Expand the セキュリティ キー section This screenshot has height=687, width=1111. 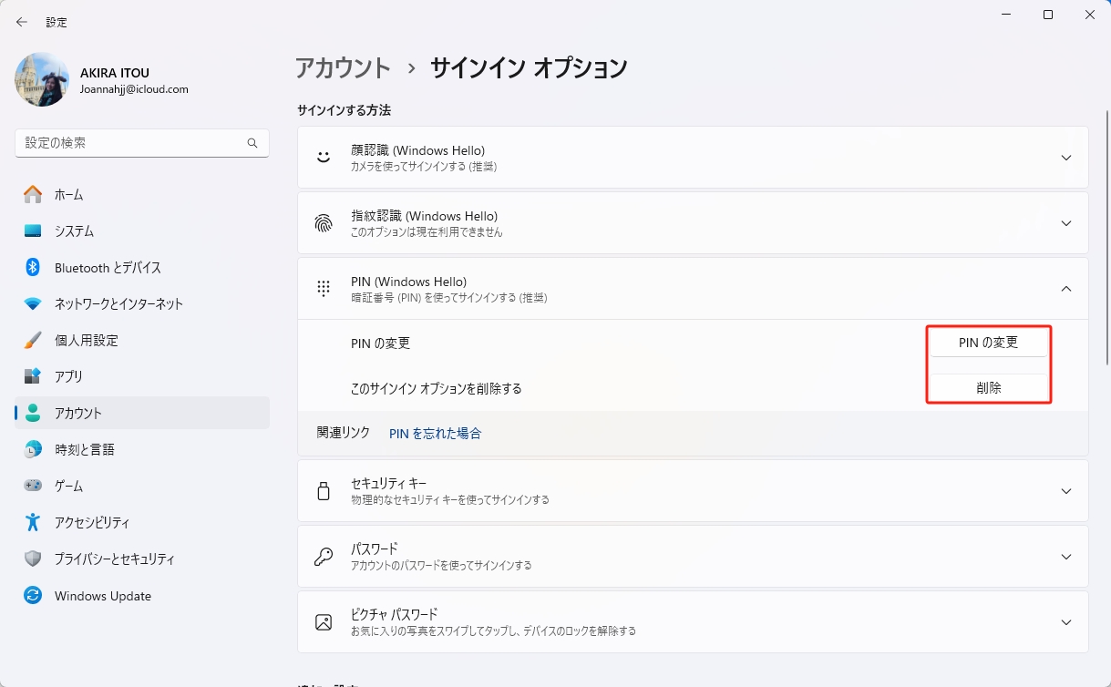[x=1066, y=491]
